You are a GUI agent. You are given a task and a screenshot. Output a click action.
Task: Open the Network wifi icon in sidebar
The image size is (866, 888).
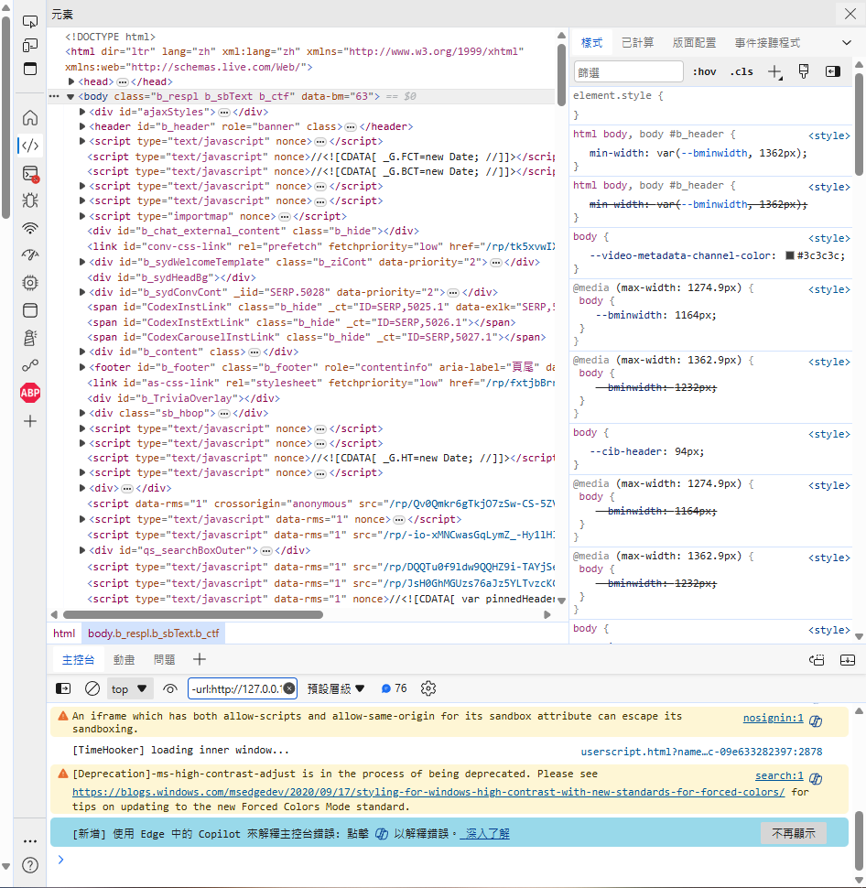point(30,228)
